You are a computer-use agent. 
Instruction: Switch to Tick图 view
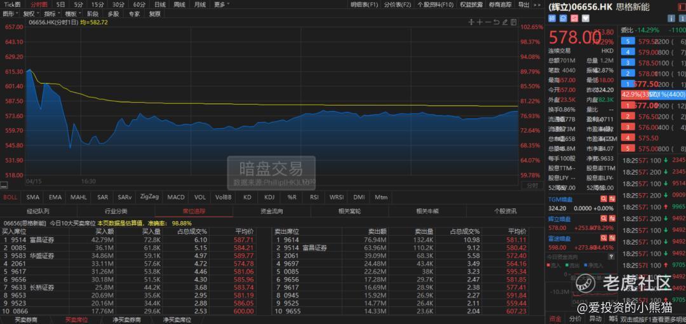pyautogui.click(x=12, y=4)
